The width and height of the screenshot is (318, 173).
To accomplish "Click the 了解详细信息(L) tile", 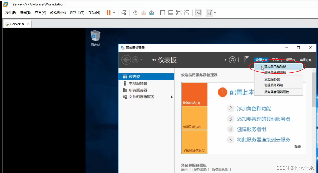I will (194, 142).
